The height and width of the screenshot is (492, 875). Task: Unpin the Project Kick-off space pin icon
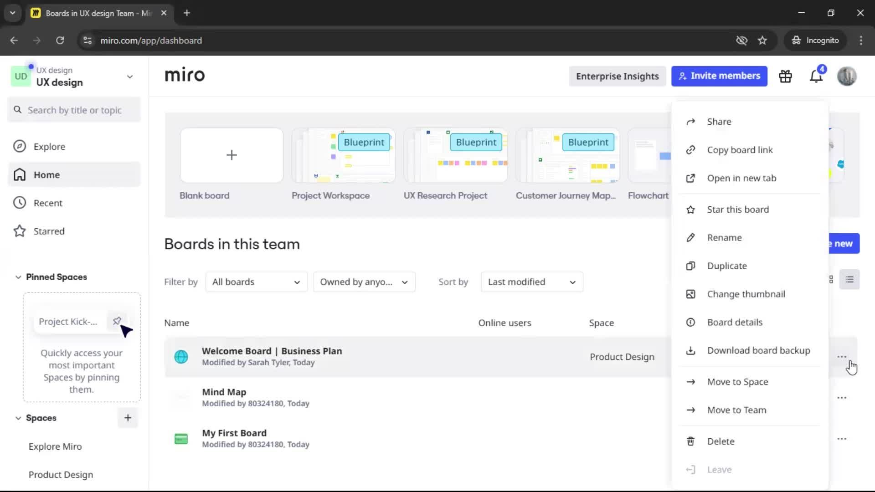point(117,321)
